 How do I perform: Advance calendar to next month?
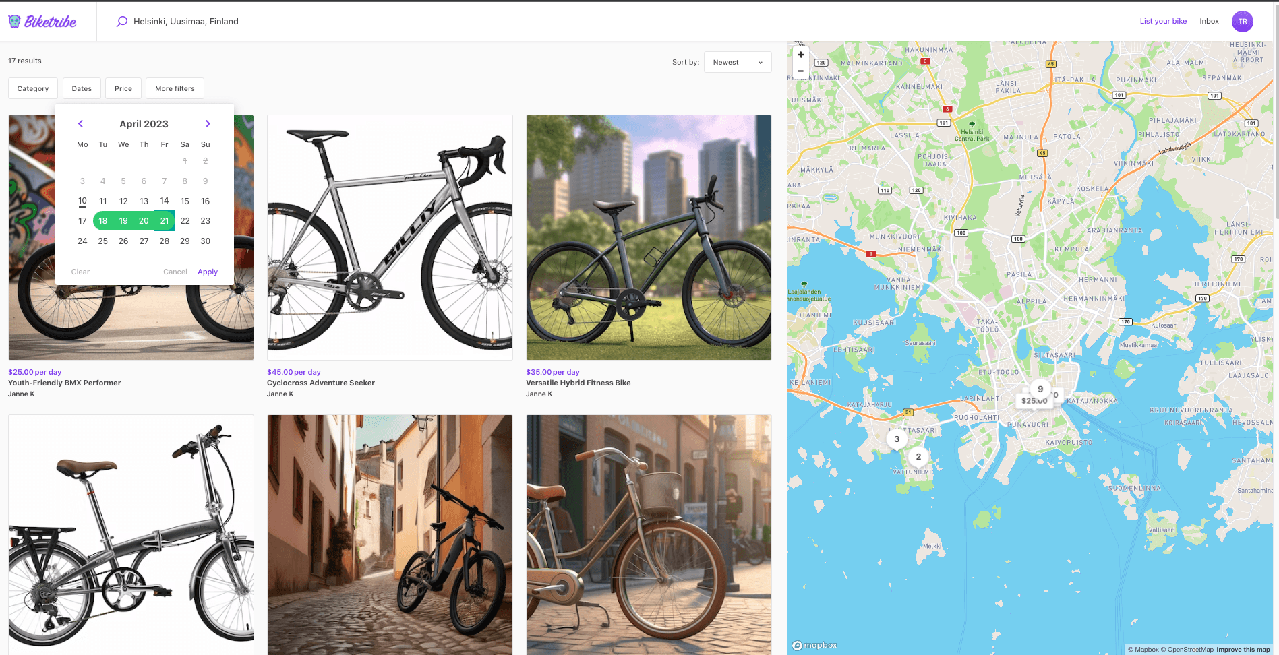(x=208, y=124)
